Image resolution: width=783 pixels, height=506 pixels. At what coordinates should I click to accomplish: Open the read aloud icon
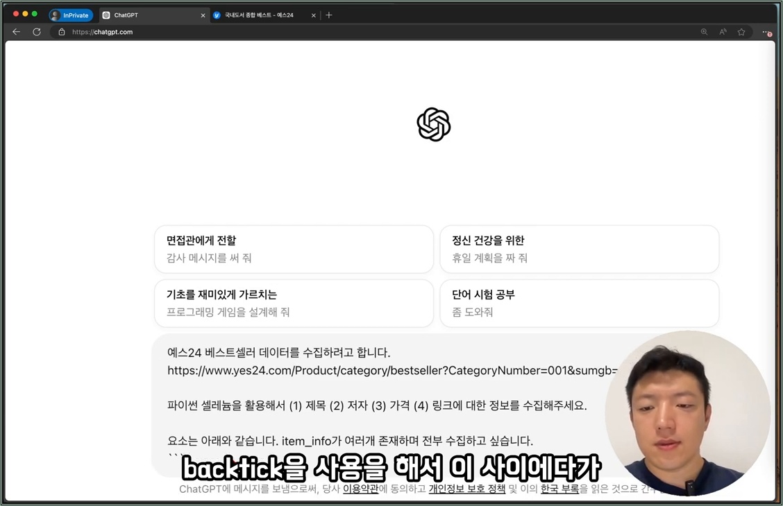pyautogui.click(x=723, y=32)
